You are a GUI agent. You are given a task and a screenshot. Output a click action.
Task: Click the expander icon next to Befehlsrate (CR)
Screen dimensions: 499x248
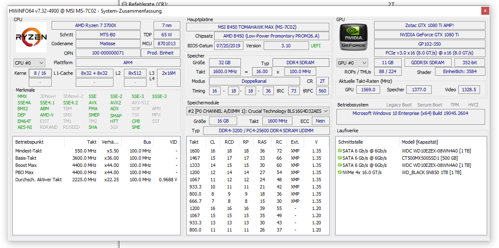pyautogui.click(x=124, y=4)
